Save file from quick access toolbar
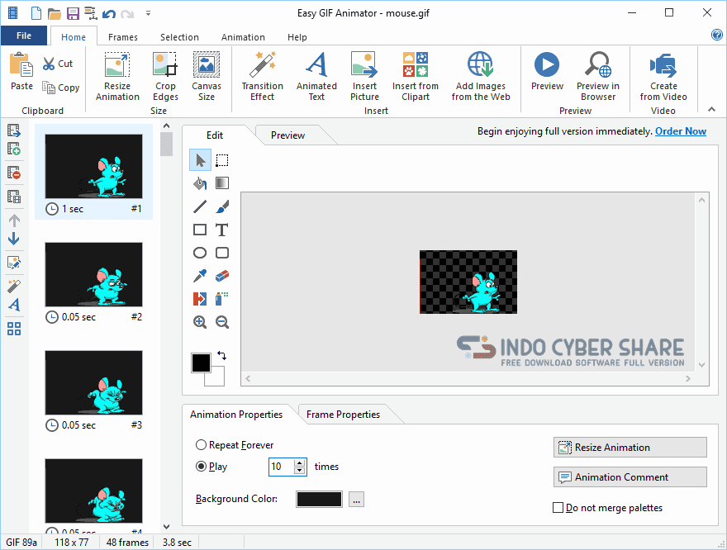The height and width of the screenshot is (550, 727). coord(73,13)
